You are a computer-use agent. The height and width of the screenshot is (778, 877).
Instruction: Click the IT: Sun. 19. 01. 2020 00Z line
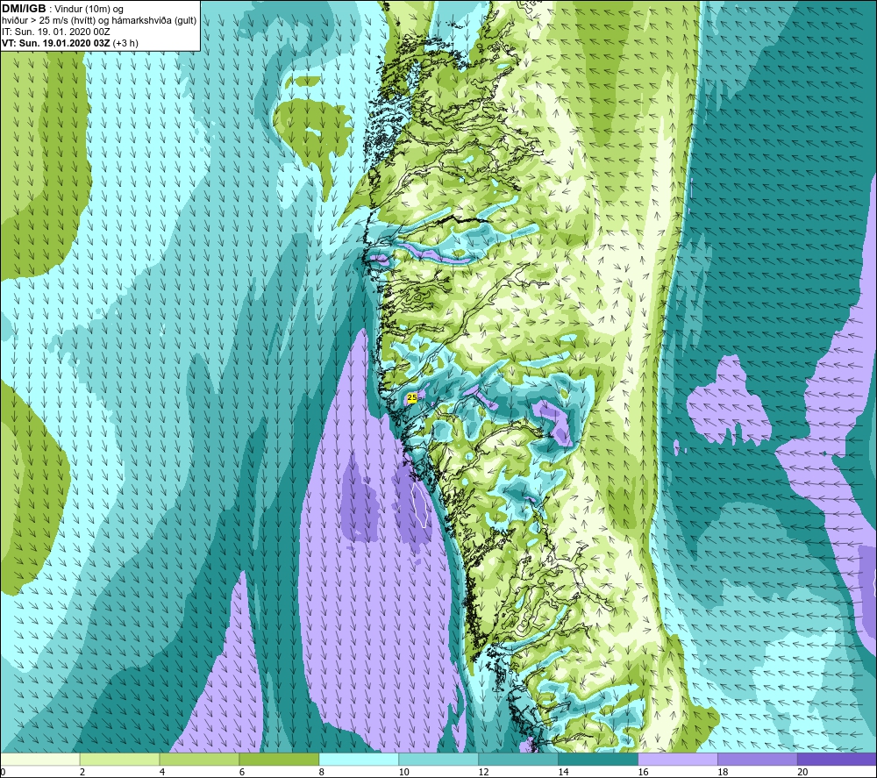coord(56,32)
